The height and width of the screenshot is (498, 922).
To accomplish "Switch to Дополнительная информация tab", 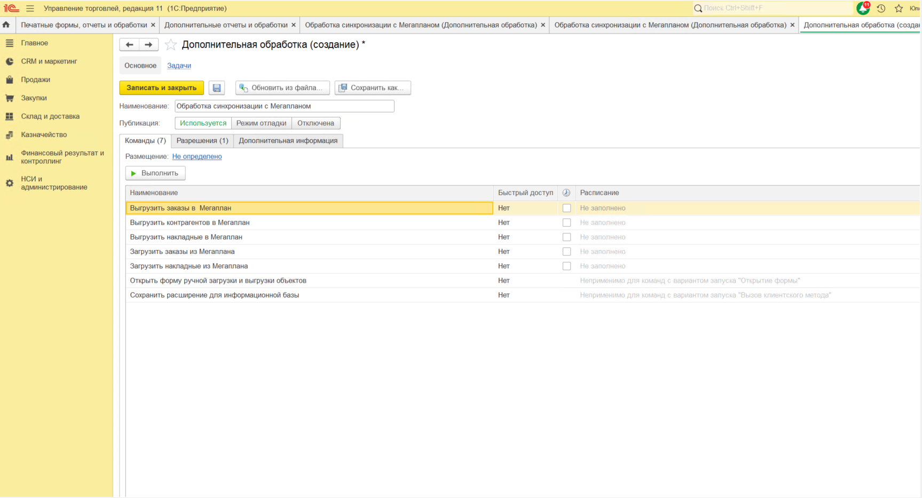I will [288, 141].
